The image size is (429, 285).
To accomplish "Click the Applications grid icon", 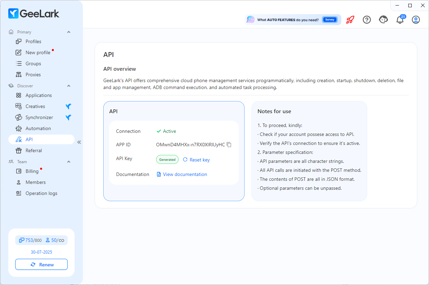I will click(19, 95).
